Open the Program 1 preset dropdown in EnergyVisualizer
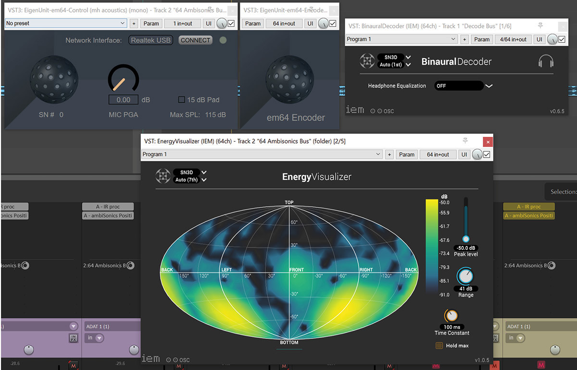Screen dimensions: 577x370 262,154
